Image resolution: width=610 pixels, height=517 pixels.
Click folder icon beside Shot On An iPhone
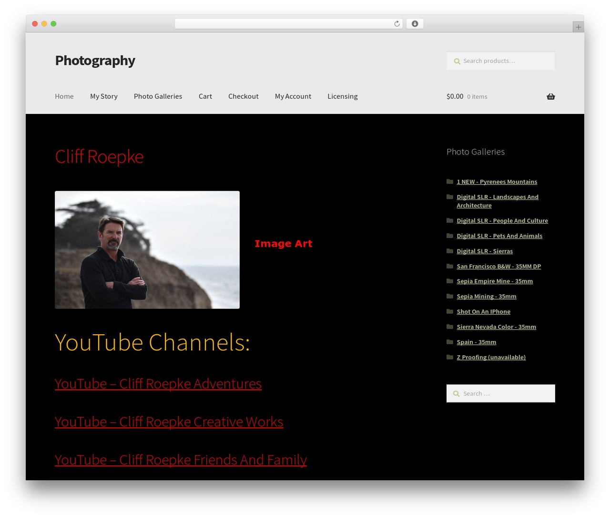449,311
